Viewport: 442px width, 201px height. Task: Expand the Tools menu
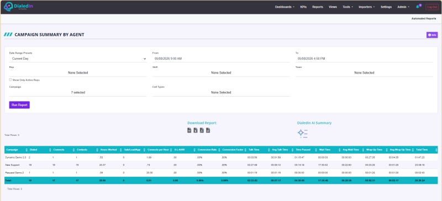(x=348, y=7)
